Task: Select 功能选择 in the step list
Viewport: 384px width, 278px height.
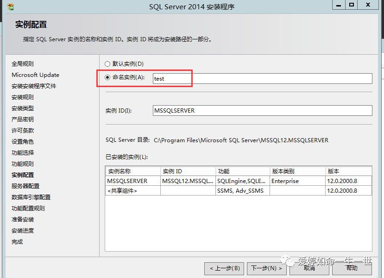Action: tap(23, 153)
